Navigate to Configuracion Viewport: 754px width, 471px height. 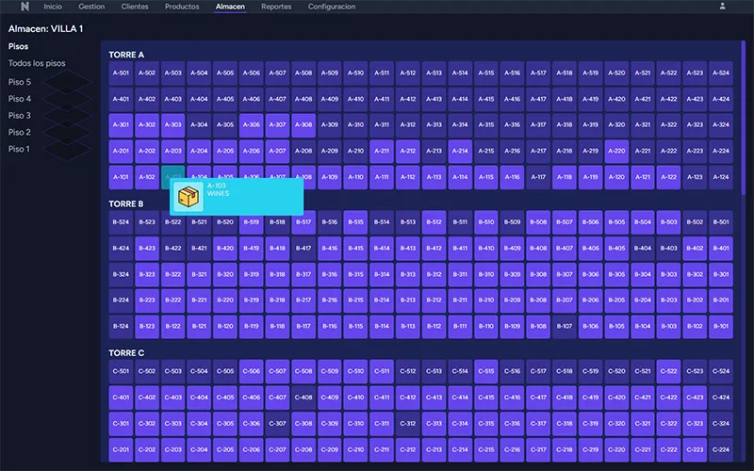coord(332,7)
